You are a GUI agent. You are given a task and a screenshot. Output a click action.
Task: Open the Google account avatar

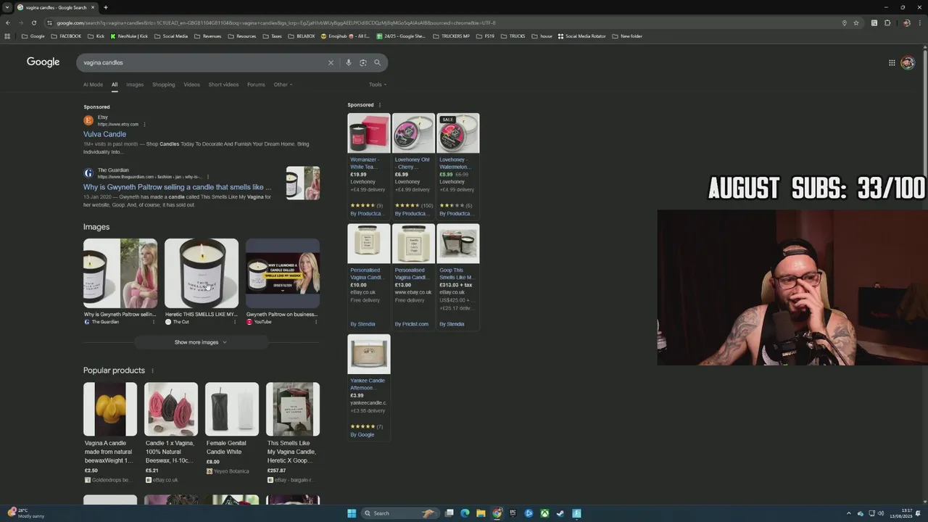click(x=908, y=62)
